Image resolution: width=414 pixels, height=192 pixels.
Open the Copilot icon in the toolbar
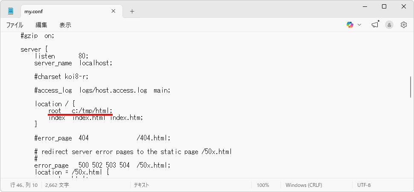[x=350, y=25]
